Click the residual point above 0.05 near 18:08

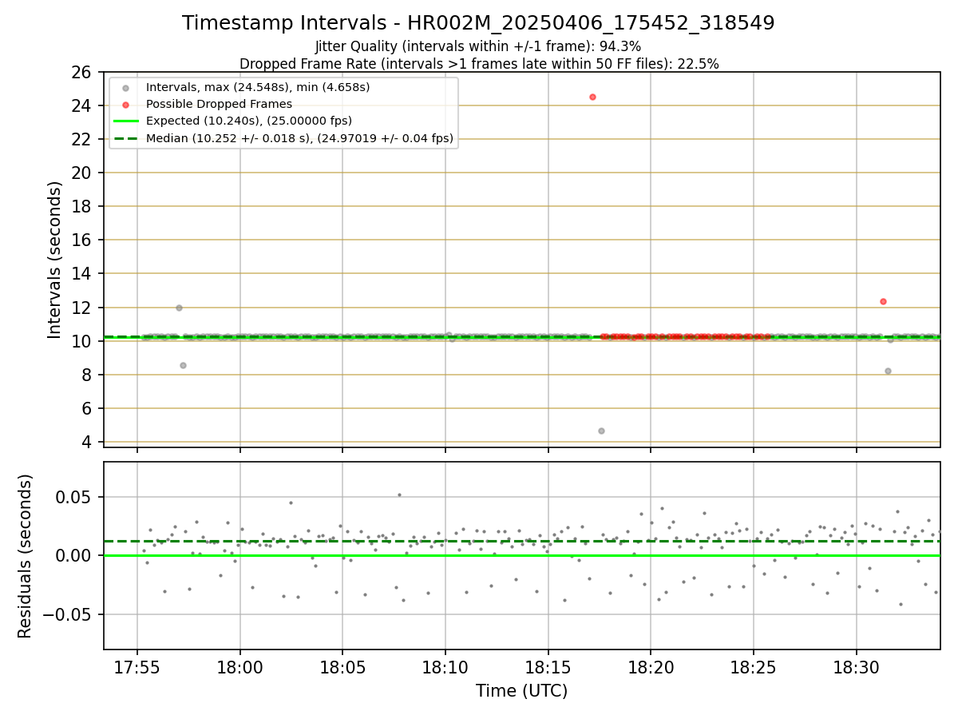tap(399, 495)
